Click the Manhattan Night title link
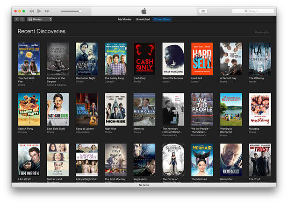This screenshot has height=204, width=288. click(86, 78)
